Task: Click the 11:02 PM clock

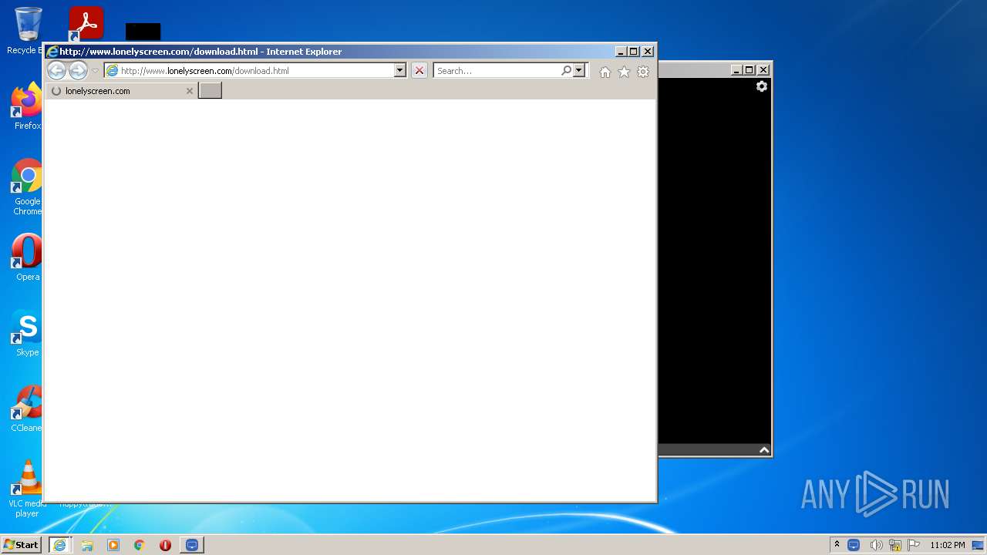Action: pos(947,545)
